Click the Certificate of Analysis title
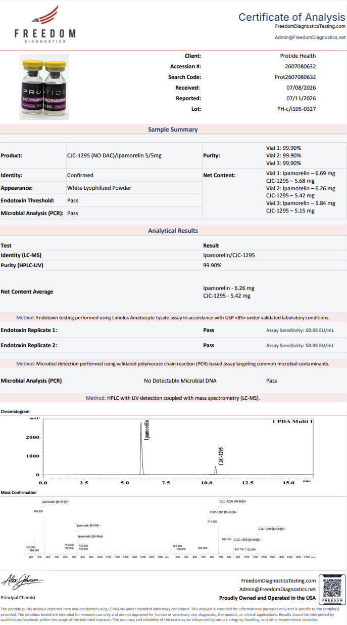This screenshot has height=625, width=347. pyautogui.click(x=292, y=17)
